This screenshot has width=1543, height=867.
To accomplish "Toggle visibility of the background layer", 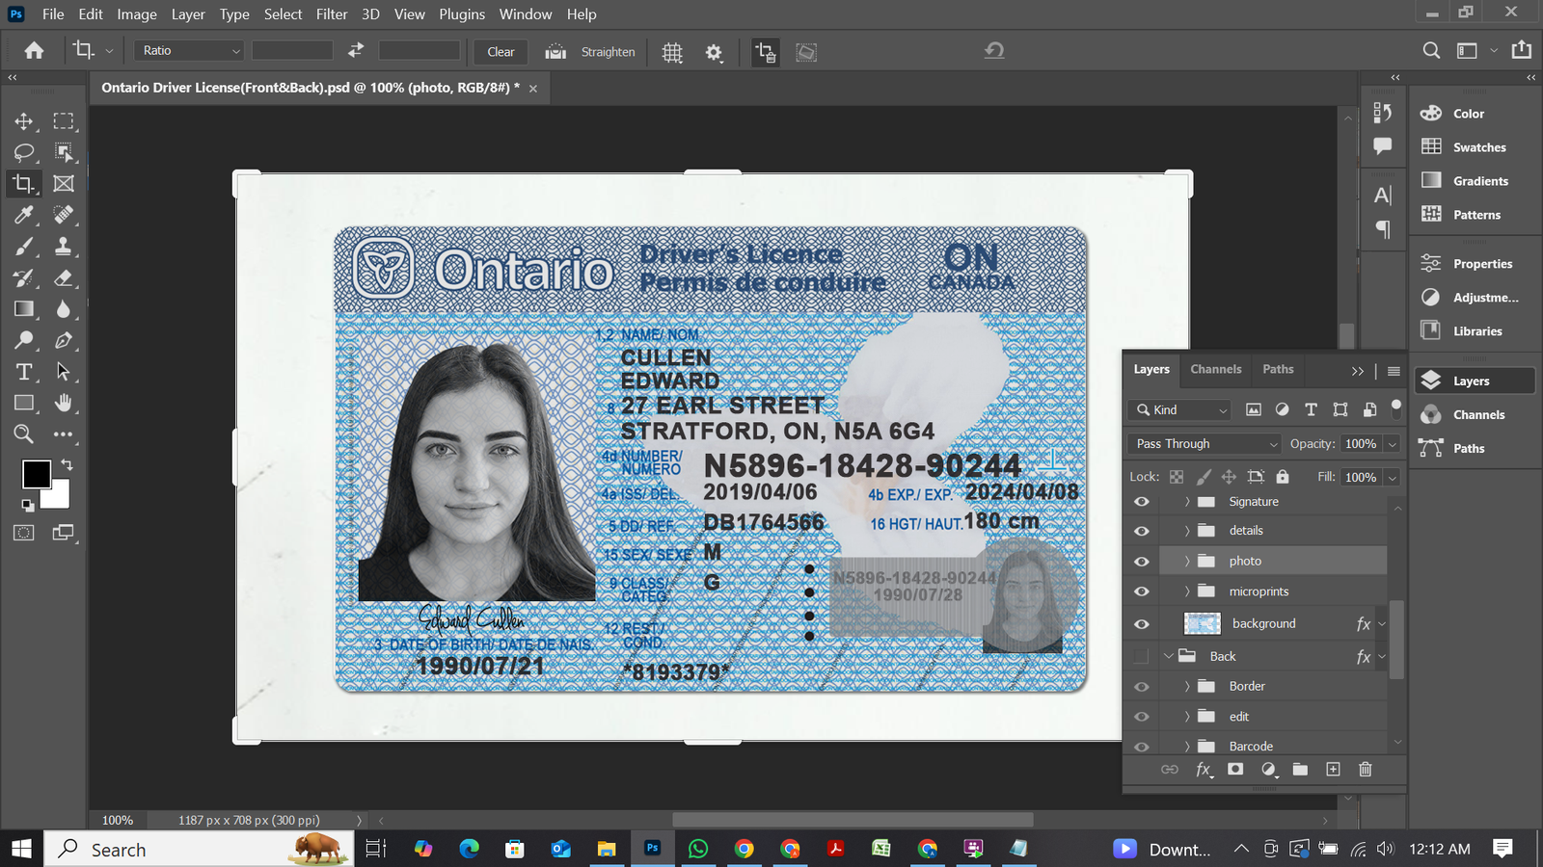I will coord(1142,624).
